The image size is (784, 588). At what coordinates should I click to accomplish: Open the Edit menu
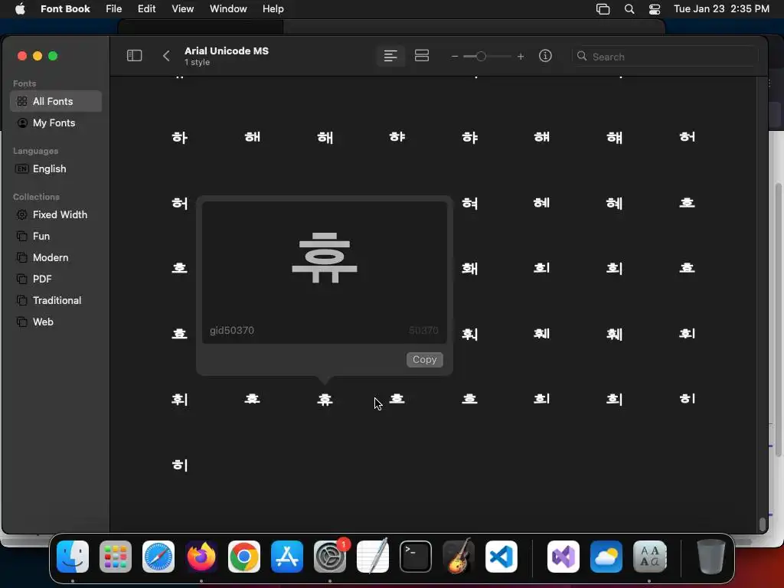146,9
